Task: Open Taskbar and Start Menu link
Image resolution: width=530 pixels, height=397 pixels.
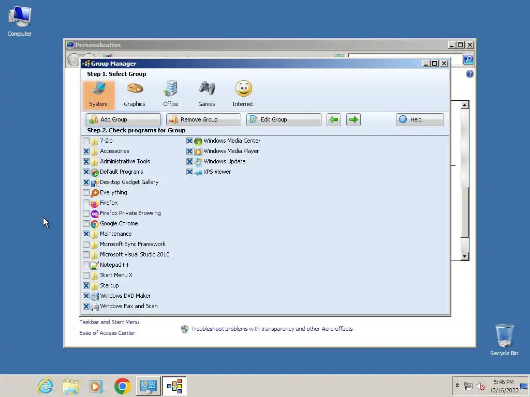Action: (x=109, y=322)
